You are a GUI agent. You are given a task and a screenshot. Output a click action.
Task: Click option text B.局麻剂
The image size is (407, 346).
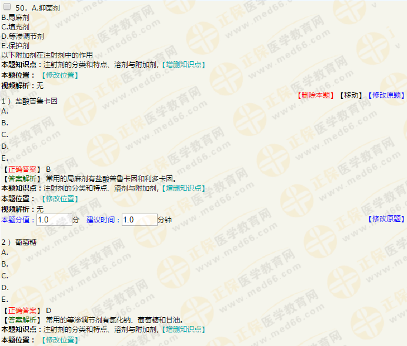(15, 18)
